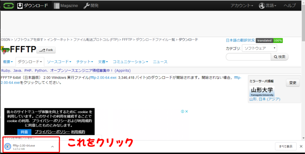Click the 山形大学 Yamagata University logo
Viewport: 305px width, 154px height.
(262, 91)
